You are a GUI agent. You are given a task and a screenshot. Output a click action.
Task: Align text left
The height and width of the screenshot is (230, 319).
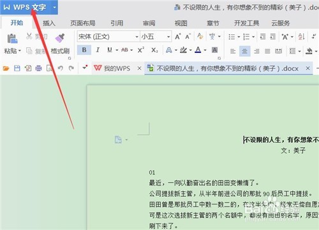(x=233, y=51)
